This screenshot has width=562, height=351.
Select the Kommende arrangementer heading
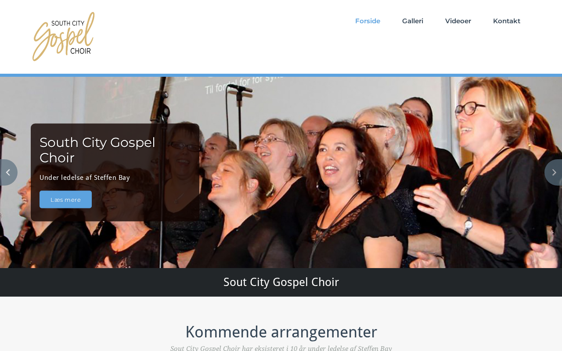pos(281,332)
